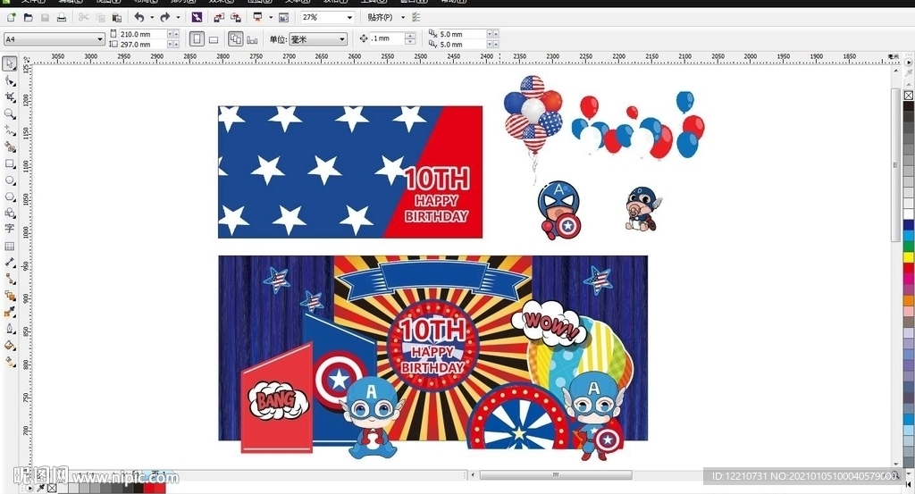Import a file into document
The image size is (915, 494).
tap(219, 18)
